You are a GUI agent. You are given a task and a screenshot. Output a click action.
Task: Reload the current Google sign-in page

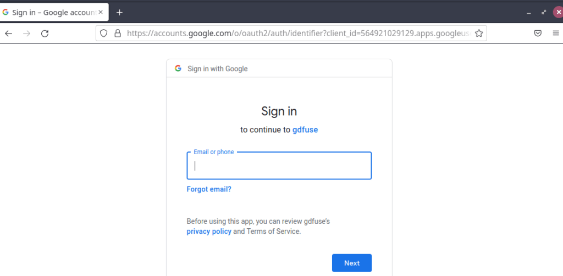(45, 33)
